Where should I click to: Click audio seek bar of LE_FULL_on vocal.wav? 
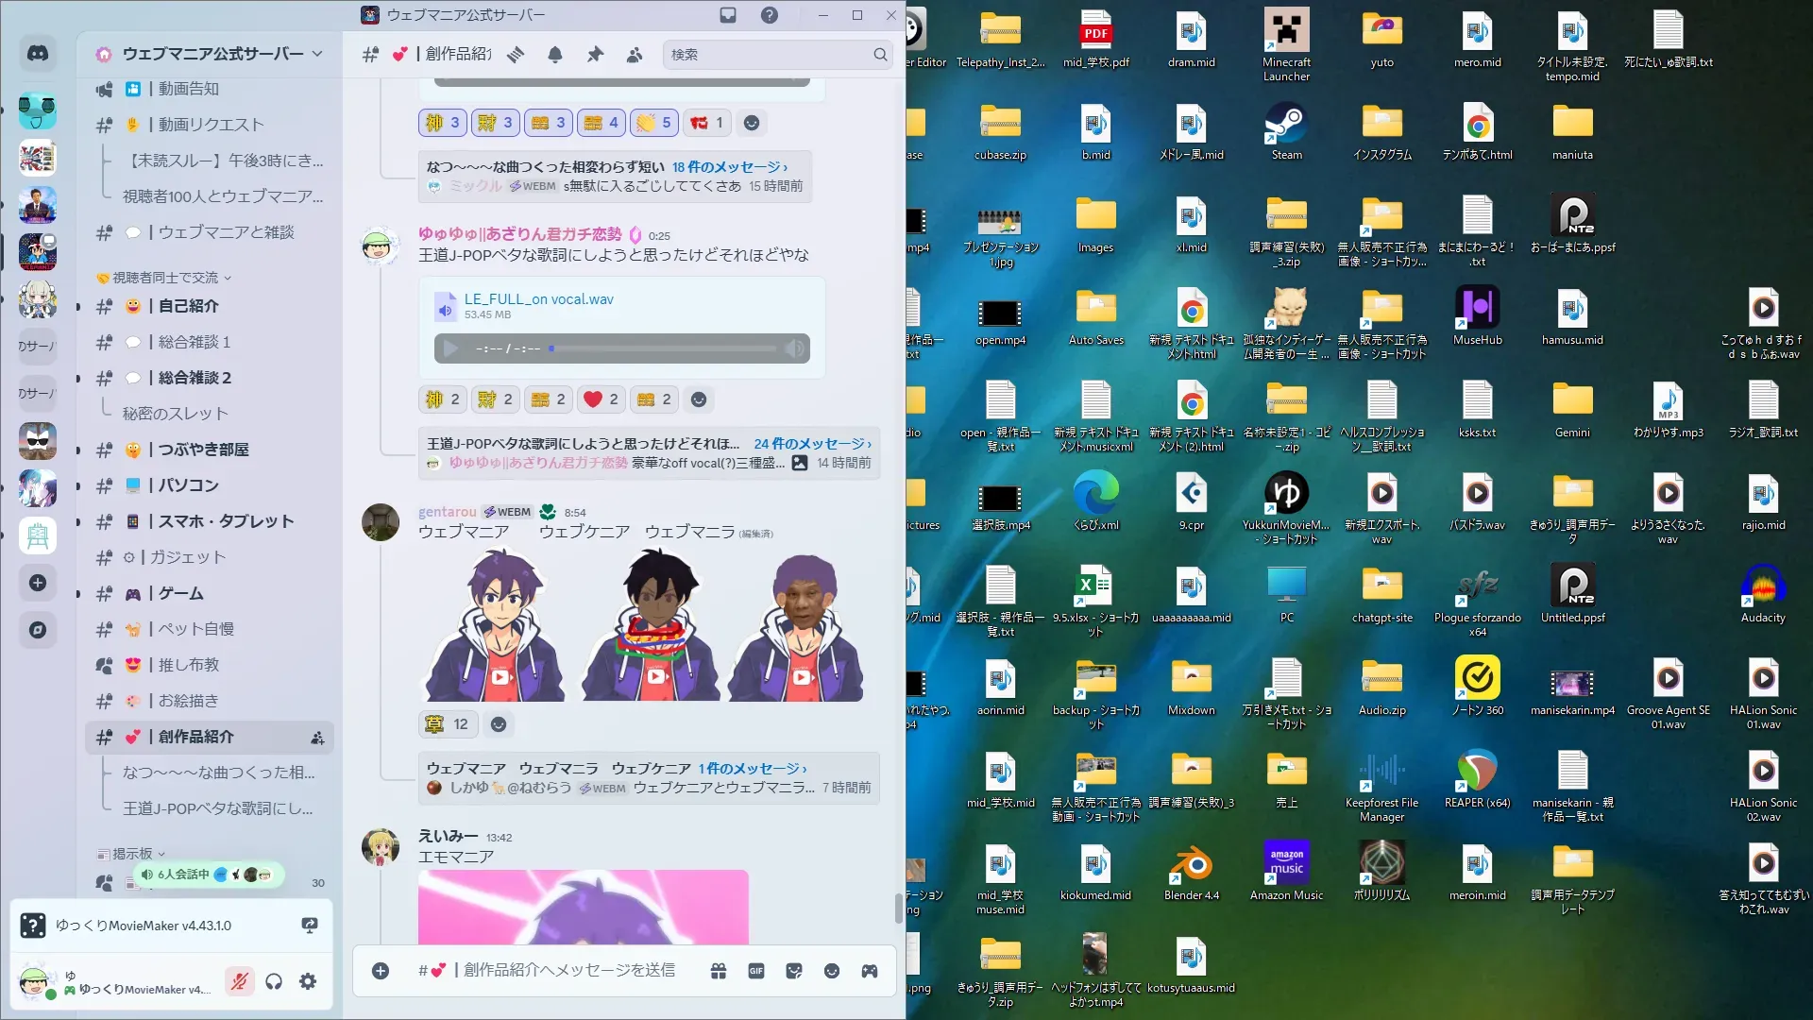click(x=661, y=348)
